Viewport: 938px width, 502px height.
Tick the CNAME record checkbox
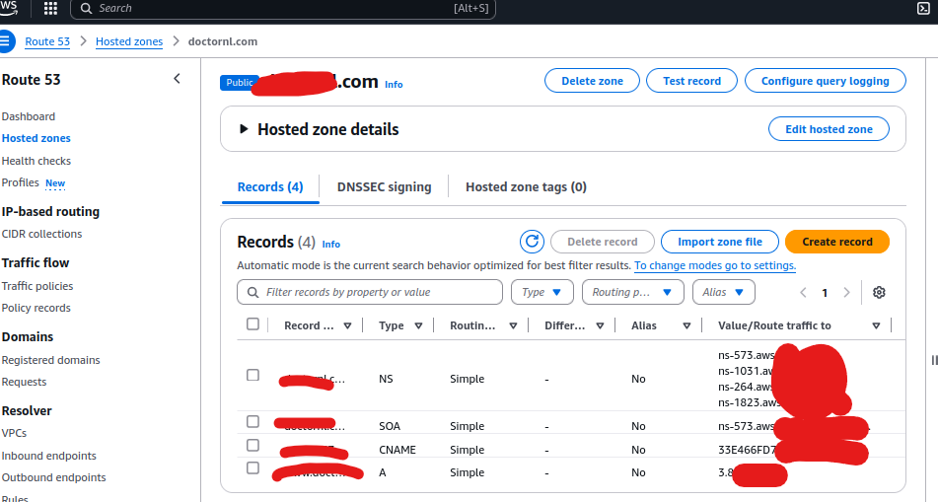point(253,446)
